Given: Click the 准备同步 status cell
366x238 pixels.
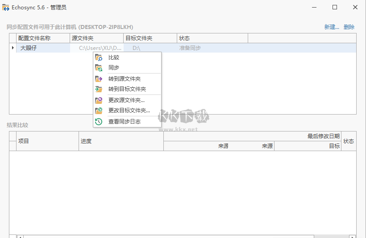Looking at the screenshot, I should [212, 48].
